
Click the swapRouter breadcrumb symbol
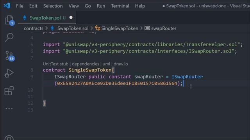click(x=164, y=28)
